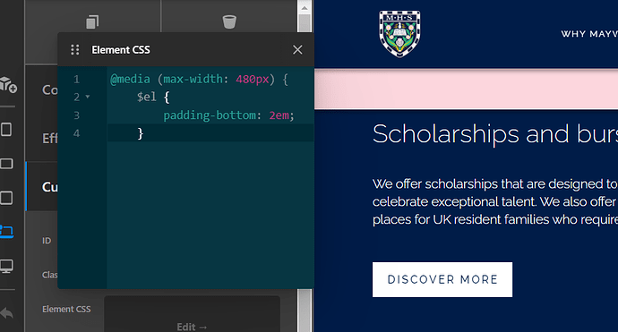This screenshot has width=618, height=332.
Task: Click the '$el {' code line
Action: tap(153, 97)
